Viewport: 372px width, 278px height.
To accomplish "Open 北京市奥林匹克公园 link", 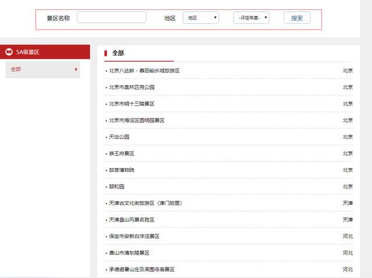I will [132, 87].
